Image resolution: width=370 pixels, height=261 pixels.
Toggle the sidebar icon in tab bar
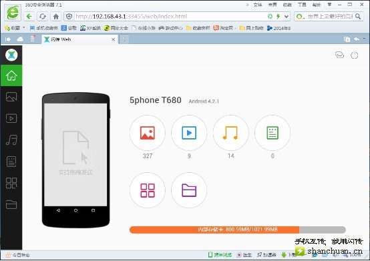click(x=8, y=39)
